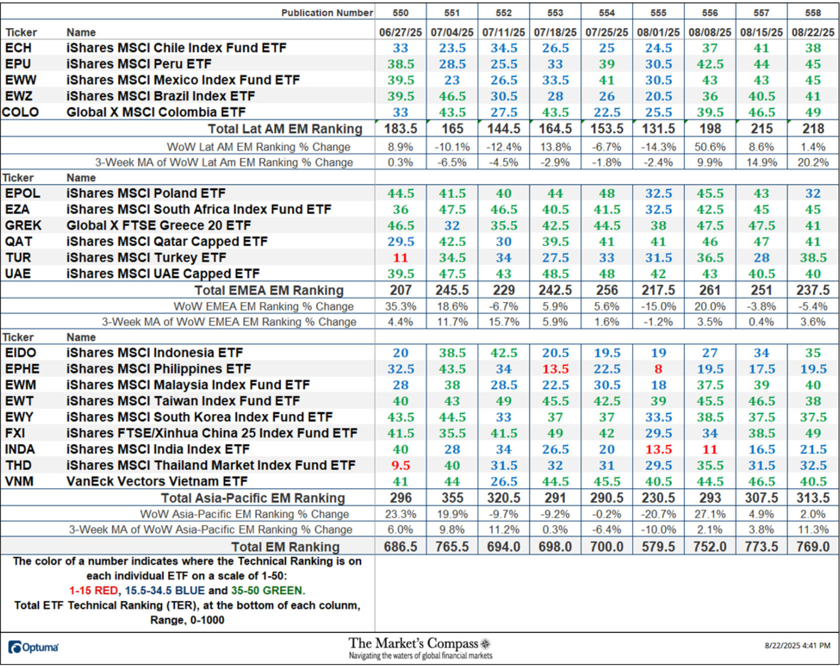Click iShares MSCI Chile Index Fund ETF name
The width and height of the screenshot is (840, 666).
click(176, 48)
